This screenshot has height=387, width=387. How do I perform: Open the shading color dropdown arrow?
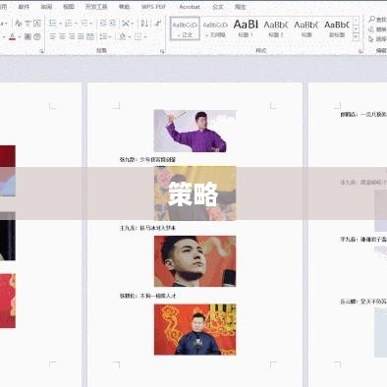click(130, 36)
